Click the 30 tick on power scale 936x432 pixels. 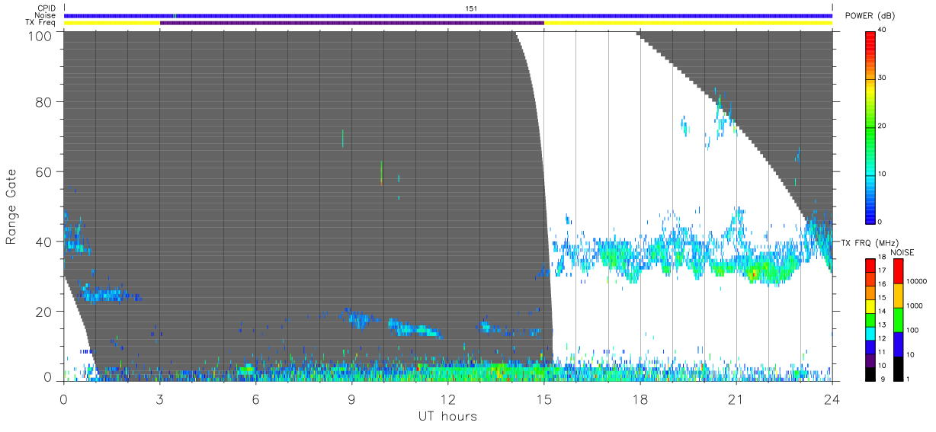tap(881, 78)
